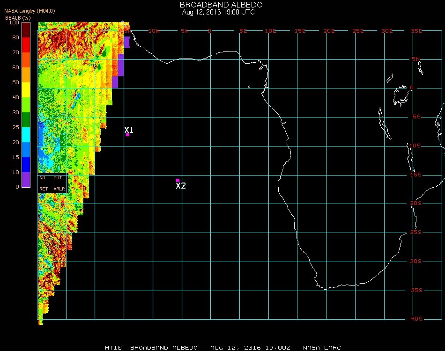The image size is (445, 351).
Task: Click the NASA LARC footer text
Action: tap(322, 348)
